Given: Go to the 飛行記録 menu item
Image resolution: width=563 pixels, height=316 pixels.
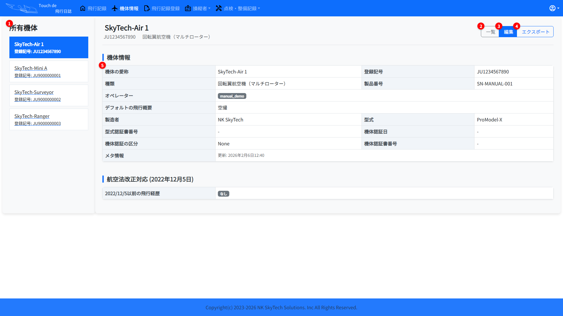Looking at the screenshot, I should tap(97, 8).
